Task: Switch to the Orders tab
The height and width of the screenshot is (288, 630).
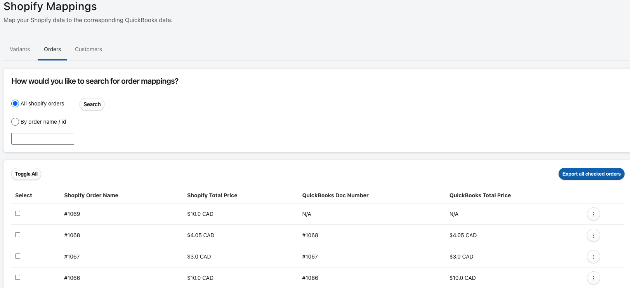Action: (52, 49)
